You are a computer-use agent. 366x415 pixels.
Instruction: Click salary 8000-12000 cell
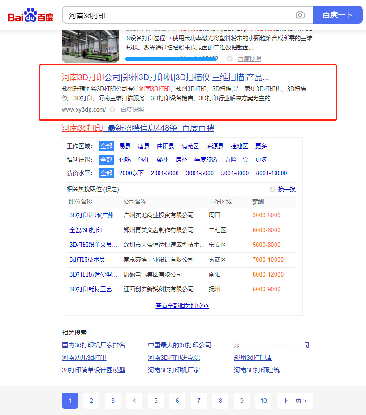(x=268, y=274)
